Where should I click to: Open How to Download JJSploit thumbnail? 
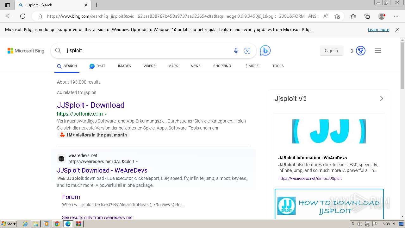pos(329,204)
